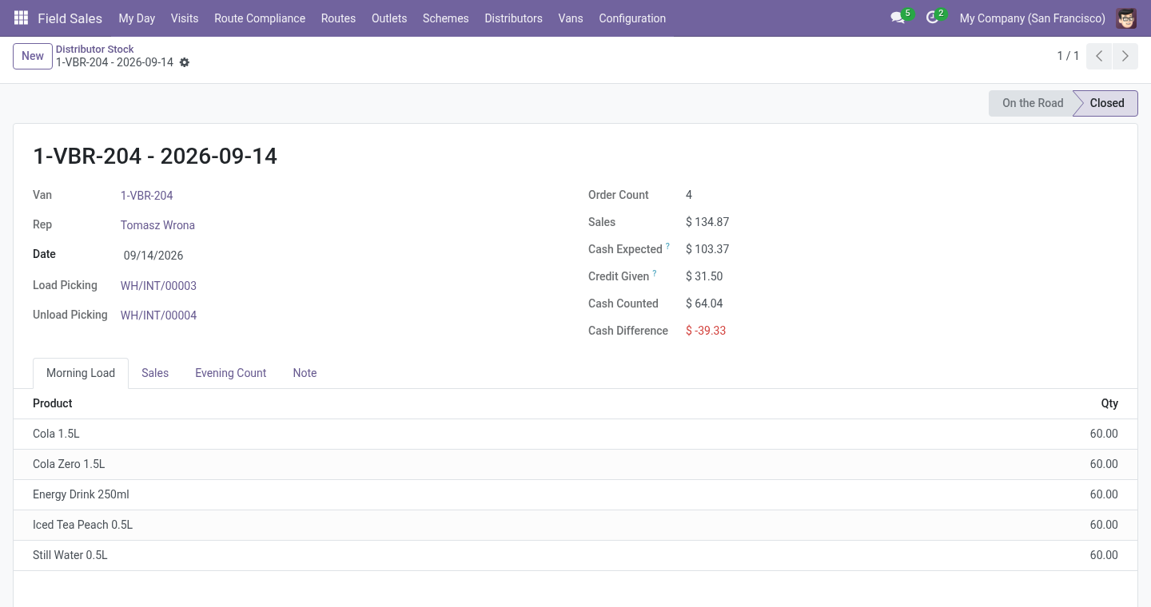Open van link 1-VBR-204
1151x607 pixels.
point(147,195)
